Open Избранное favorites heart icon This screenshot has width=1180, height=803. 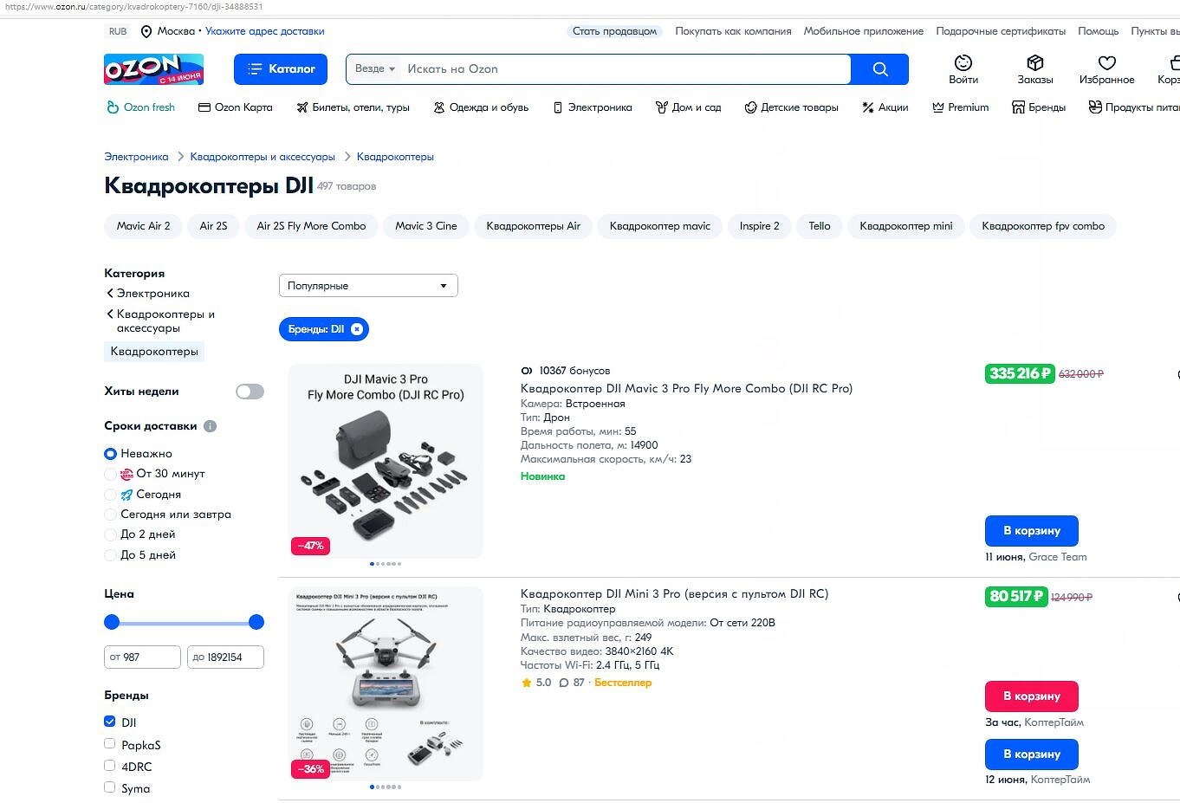(x=1106, y=69)
